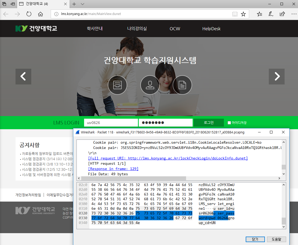Click hex dump vertical scrollbar thumb
298x245 pixels.
tap(284, 221)
